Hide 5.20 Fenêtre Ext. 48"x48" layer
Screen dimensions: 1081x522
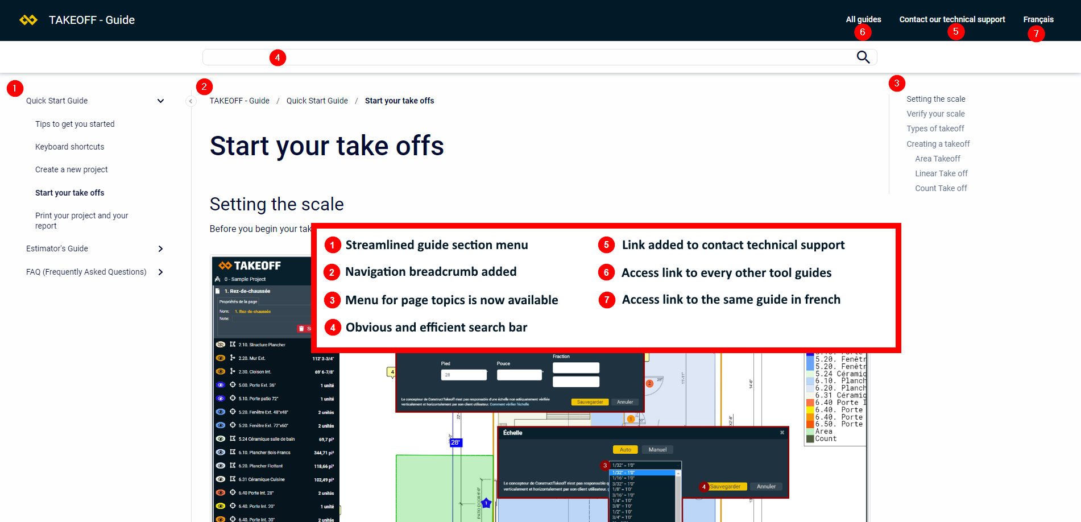point(221,412)
